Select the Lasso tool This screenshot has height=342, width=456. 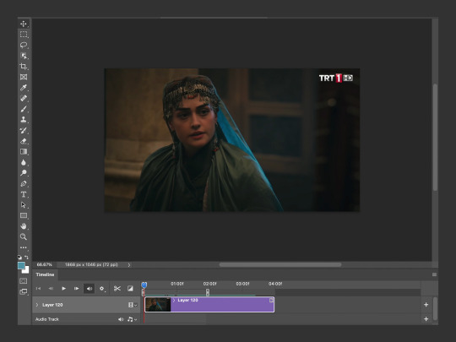[24, 45]
